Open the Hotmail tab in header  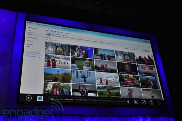[54, 27]
